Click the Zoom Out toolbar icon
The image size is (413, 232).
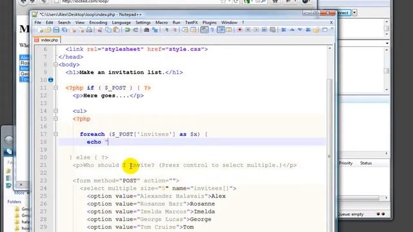(x=175, y=30)
